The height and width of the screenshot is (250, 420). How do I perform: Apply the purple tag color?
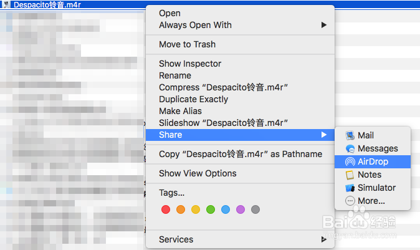click(241, 209)
